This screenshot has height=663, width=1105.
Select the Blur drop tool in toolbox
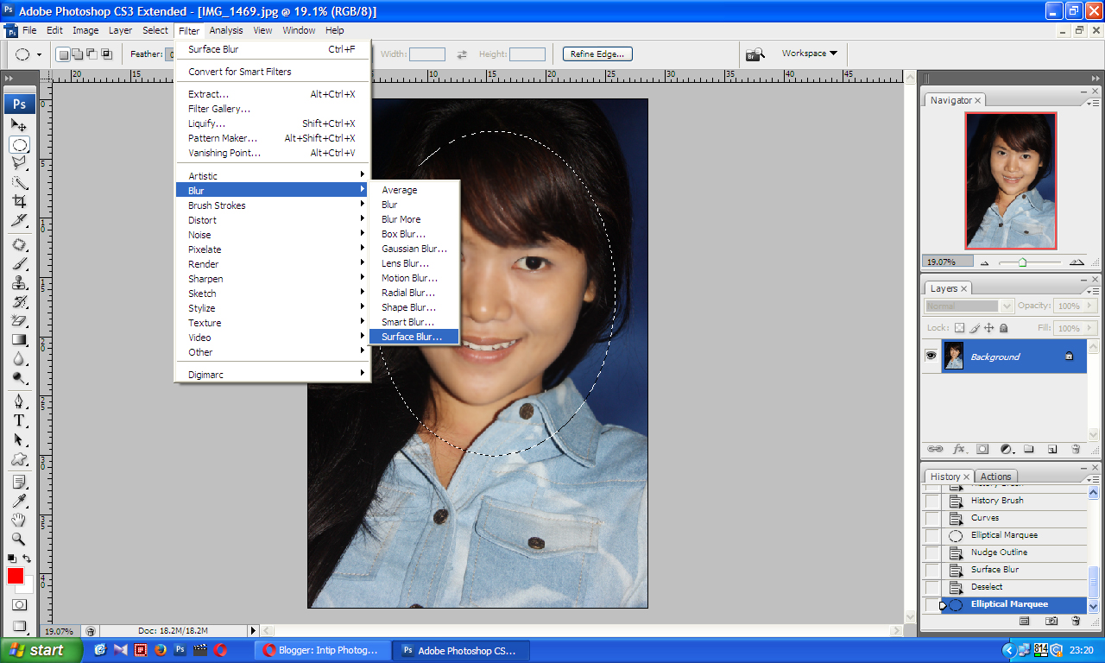(19, 359)
